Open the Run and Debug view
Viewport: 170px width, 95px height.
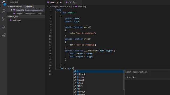3,27
